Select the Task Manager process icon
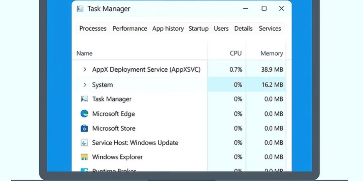363x181 pixels. tap(84, 99)
